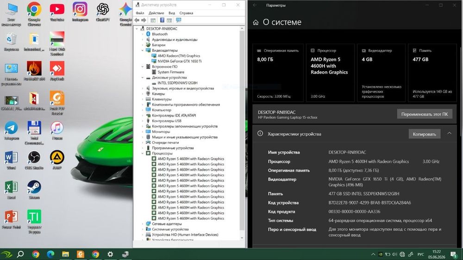Click taskbar search magnifier

point(20,254)
